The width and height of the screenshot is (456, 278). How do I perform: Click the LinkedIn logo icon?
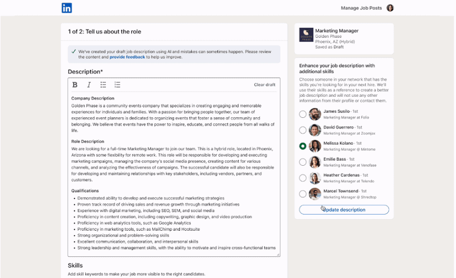pos(66,8)
